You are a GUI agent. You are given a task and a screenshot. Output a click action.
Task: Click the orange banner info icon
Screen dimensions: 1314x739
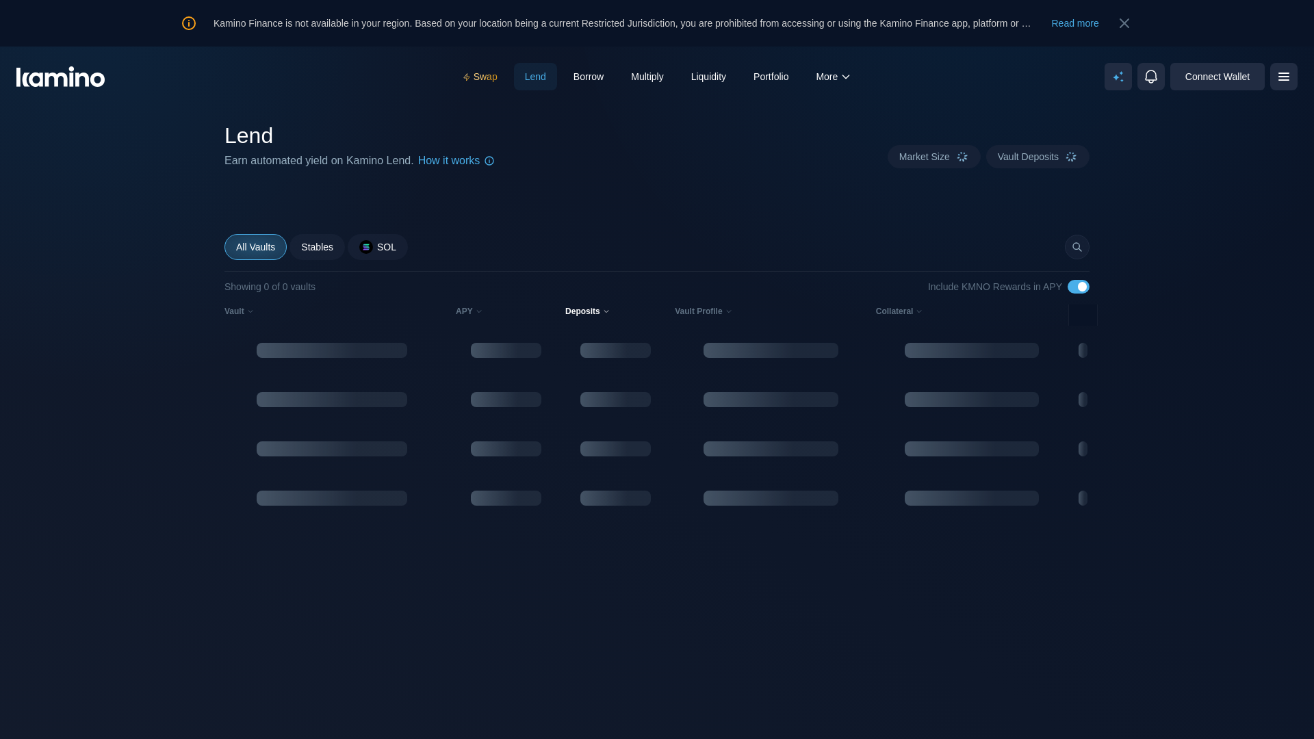click(189, 23)
